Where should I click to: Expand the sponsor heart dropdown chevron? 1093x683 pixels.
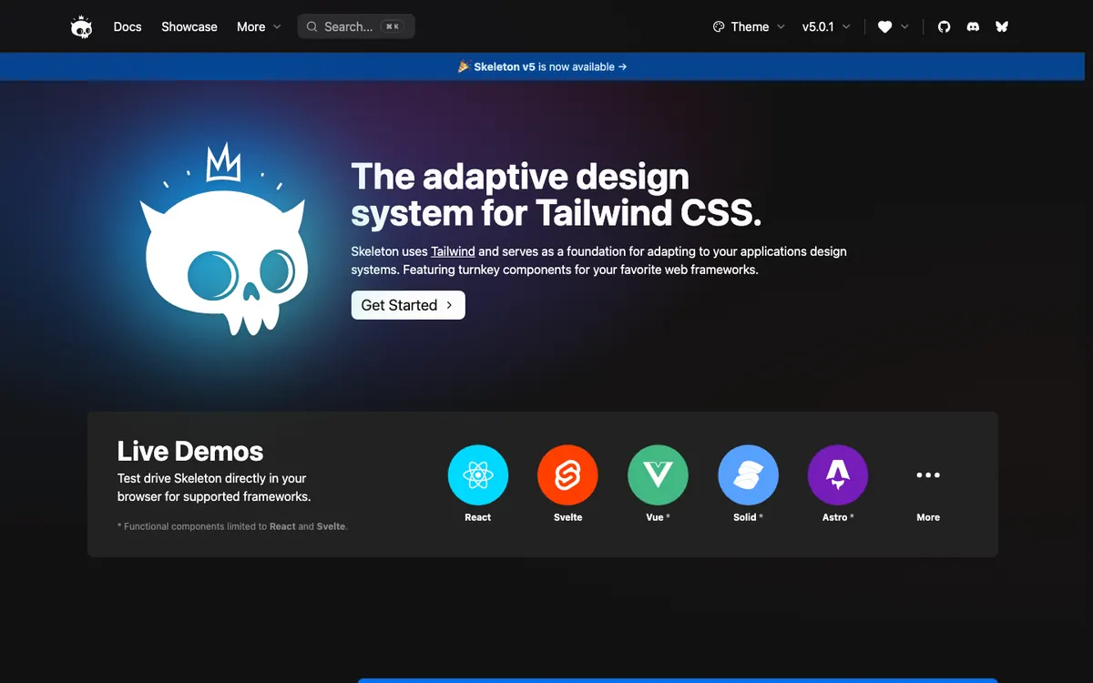(904, 27)
